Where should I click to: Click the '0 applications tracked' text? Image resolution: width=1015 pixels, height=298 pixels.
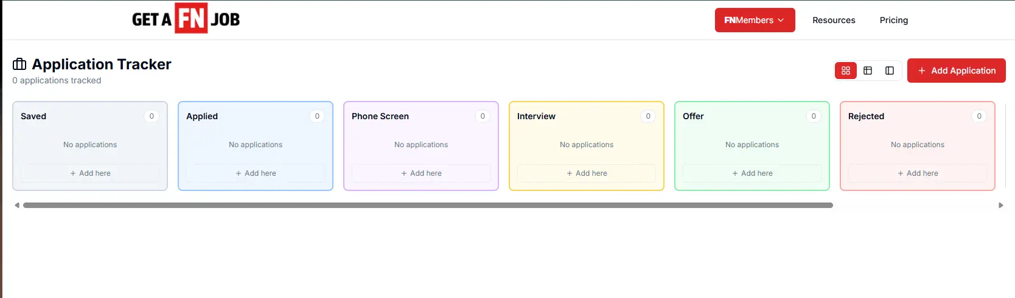(x=57, y=80)
